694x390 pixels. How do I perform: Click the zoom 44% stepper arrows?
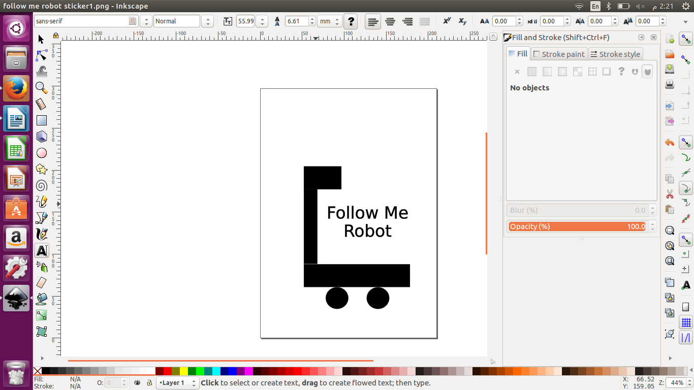click(689, 383)
